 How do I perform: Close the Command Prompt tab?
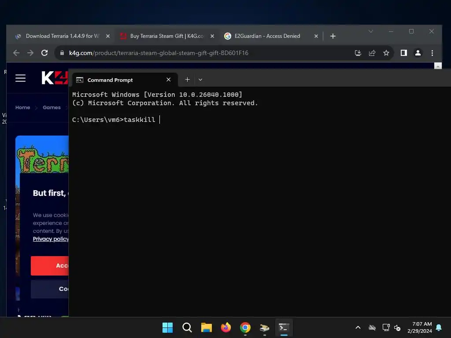(169, 80)
